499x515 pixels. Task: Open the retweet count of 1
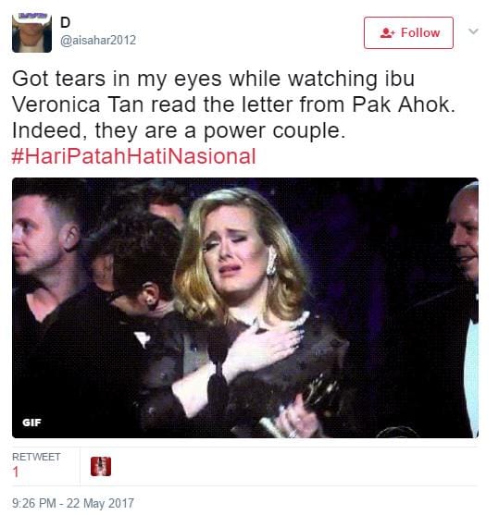(x=16, y=472)
